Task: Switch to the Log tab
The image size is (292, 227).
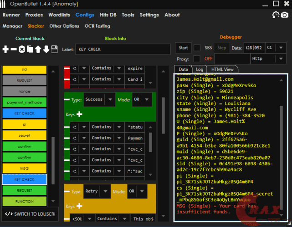Action: pyautogui.click(x=199, y=69)
